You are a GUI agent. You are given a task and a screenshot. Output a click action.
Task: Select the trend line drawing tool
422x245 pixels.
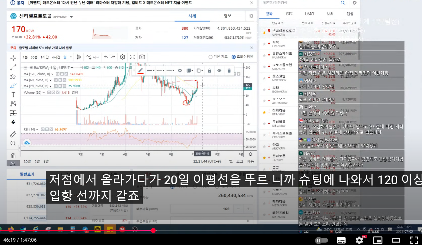[x=13, y=67]
